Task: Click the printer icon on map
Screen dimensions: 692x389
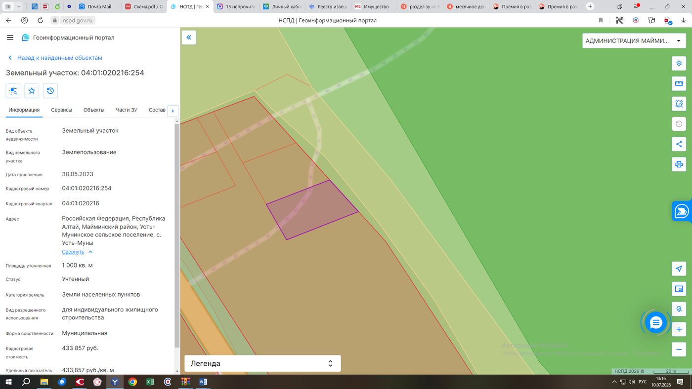Action: pyautogui.click(x=679, y=164)
